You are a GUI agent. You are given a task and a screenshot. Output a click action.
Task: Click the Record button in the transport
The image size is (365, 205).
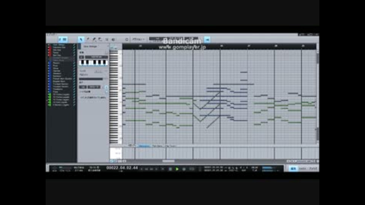(x=184, y=169)
